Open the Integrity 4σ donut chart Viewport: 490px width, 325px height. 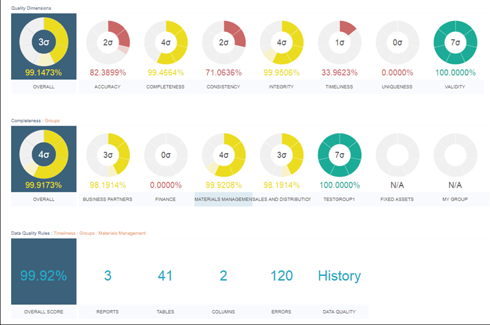281,42
